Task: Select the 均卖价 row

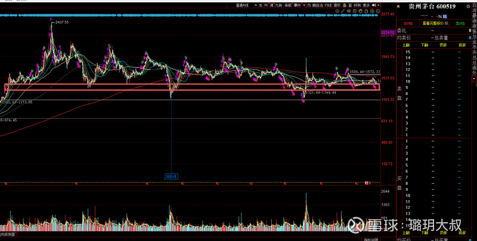Action: click(434, 38)
